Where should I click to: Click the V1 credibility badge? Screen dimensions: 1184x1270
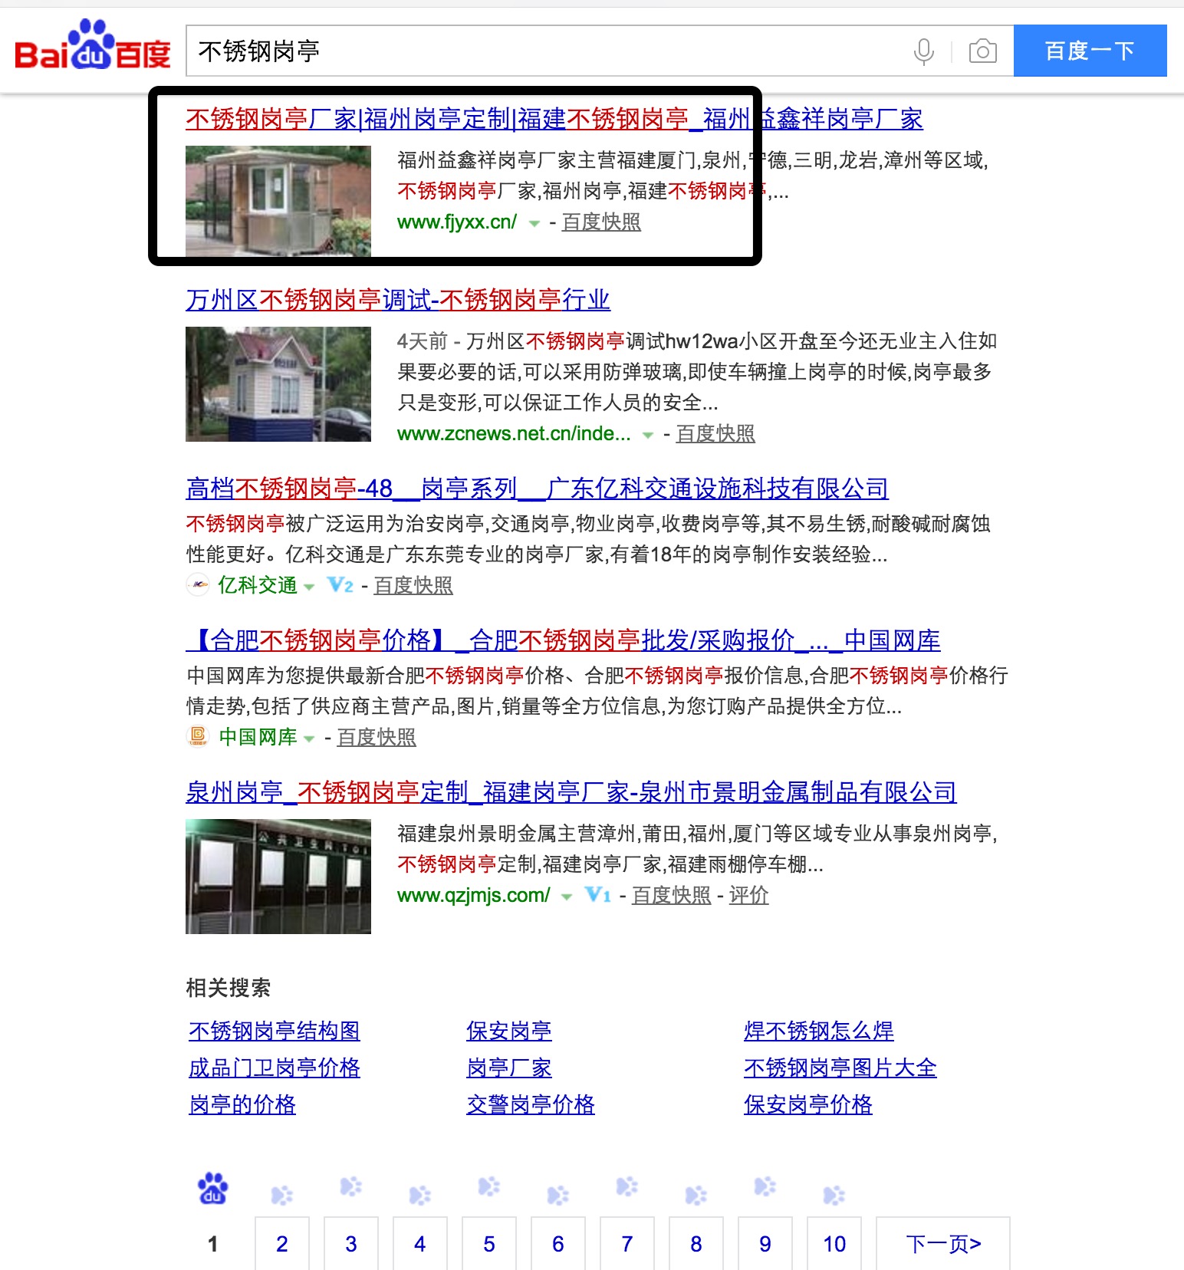(597, 895)
